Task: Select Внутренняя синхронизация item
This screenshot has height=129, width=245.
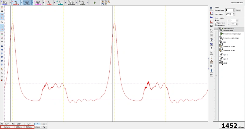Action: [231, 34]
